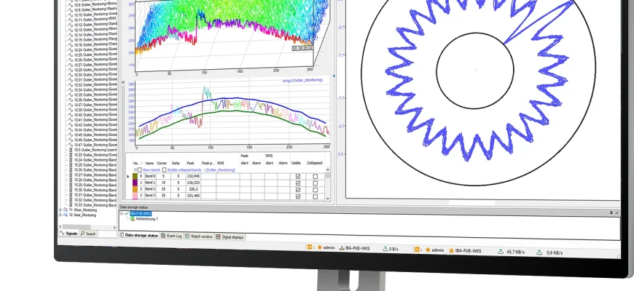The width and height of the screenshot is (634, 291).
Task: Switch to the Search tab
Action: coord(90,234)
